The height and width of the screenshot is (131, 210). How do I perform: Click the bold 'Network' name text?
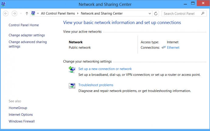76,42
